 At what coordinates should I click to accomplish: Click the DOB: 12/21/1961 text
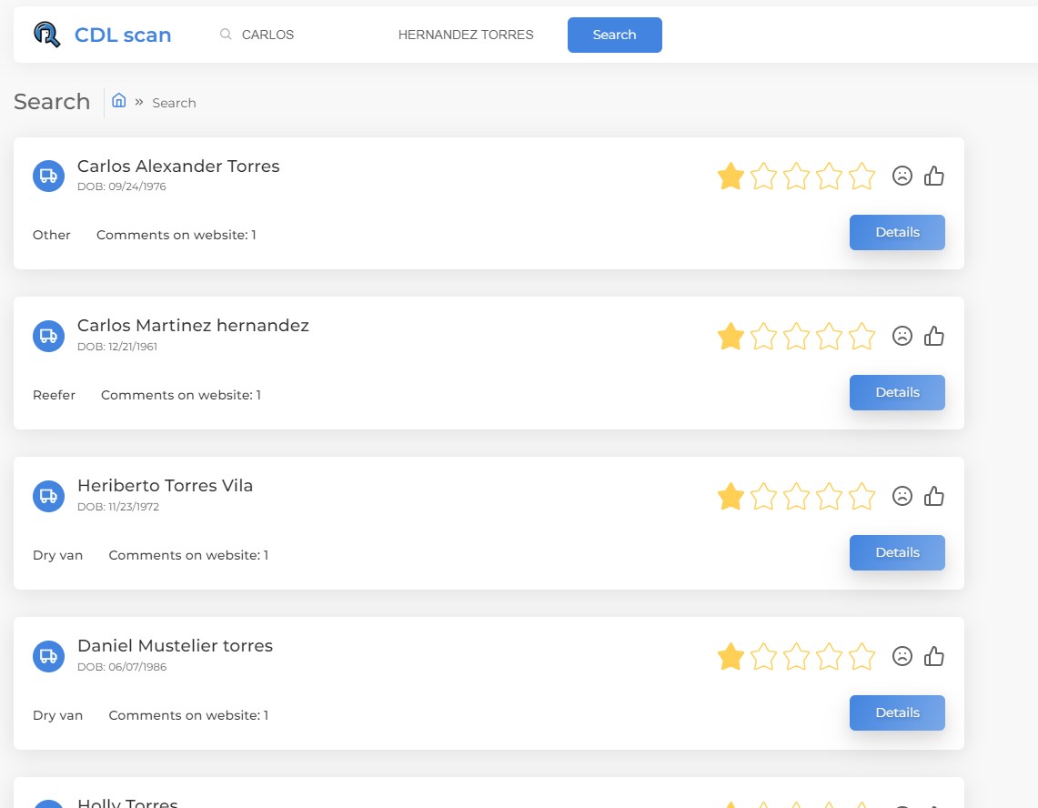[117, 347]
